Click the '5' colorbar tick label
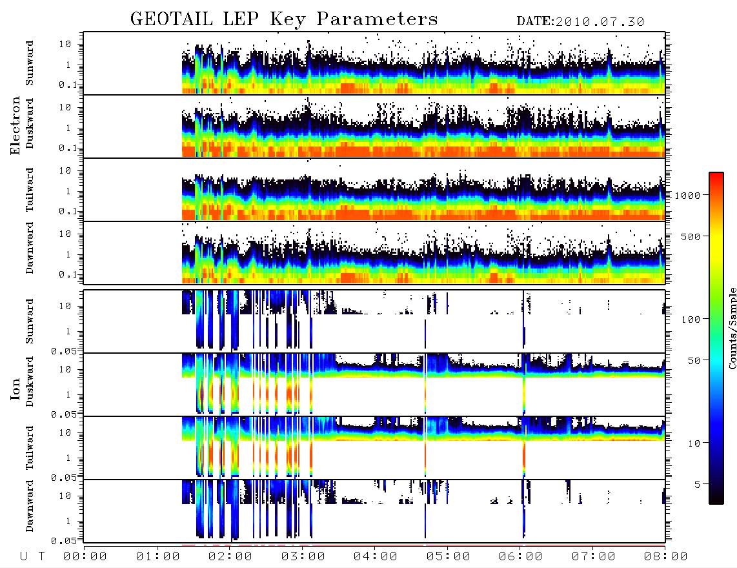 pyautogui.click(x=698, y=485)
